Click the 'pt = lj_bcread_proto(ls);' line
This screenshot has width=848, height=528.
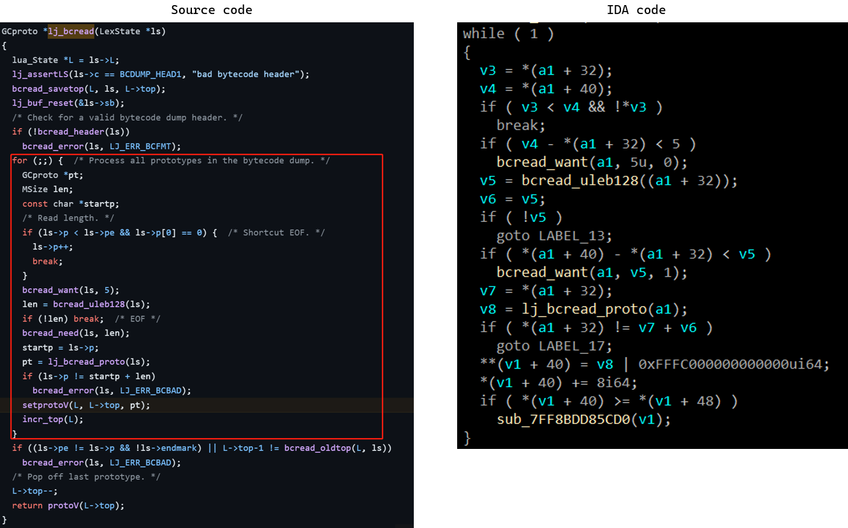point(86,362)
